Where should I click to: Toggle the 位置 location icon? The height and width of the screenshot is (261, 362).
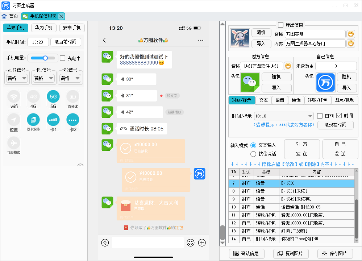[x=14, y=120]
